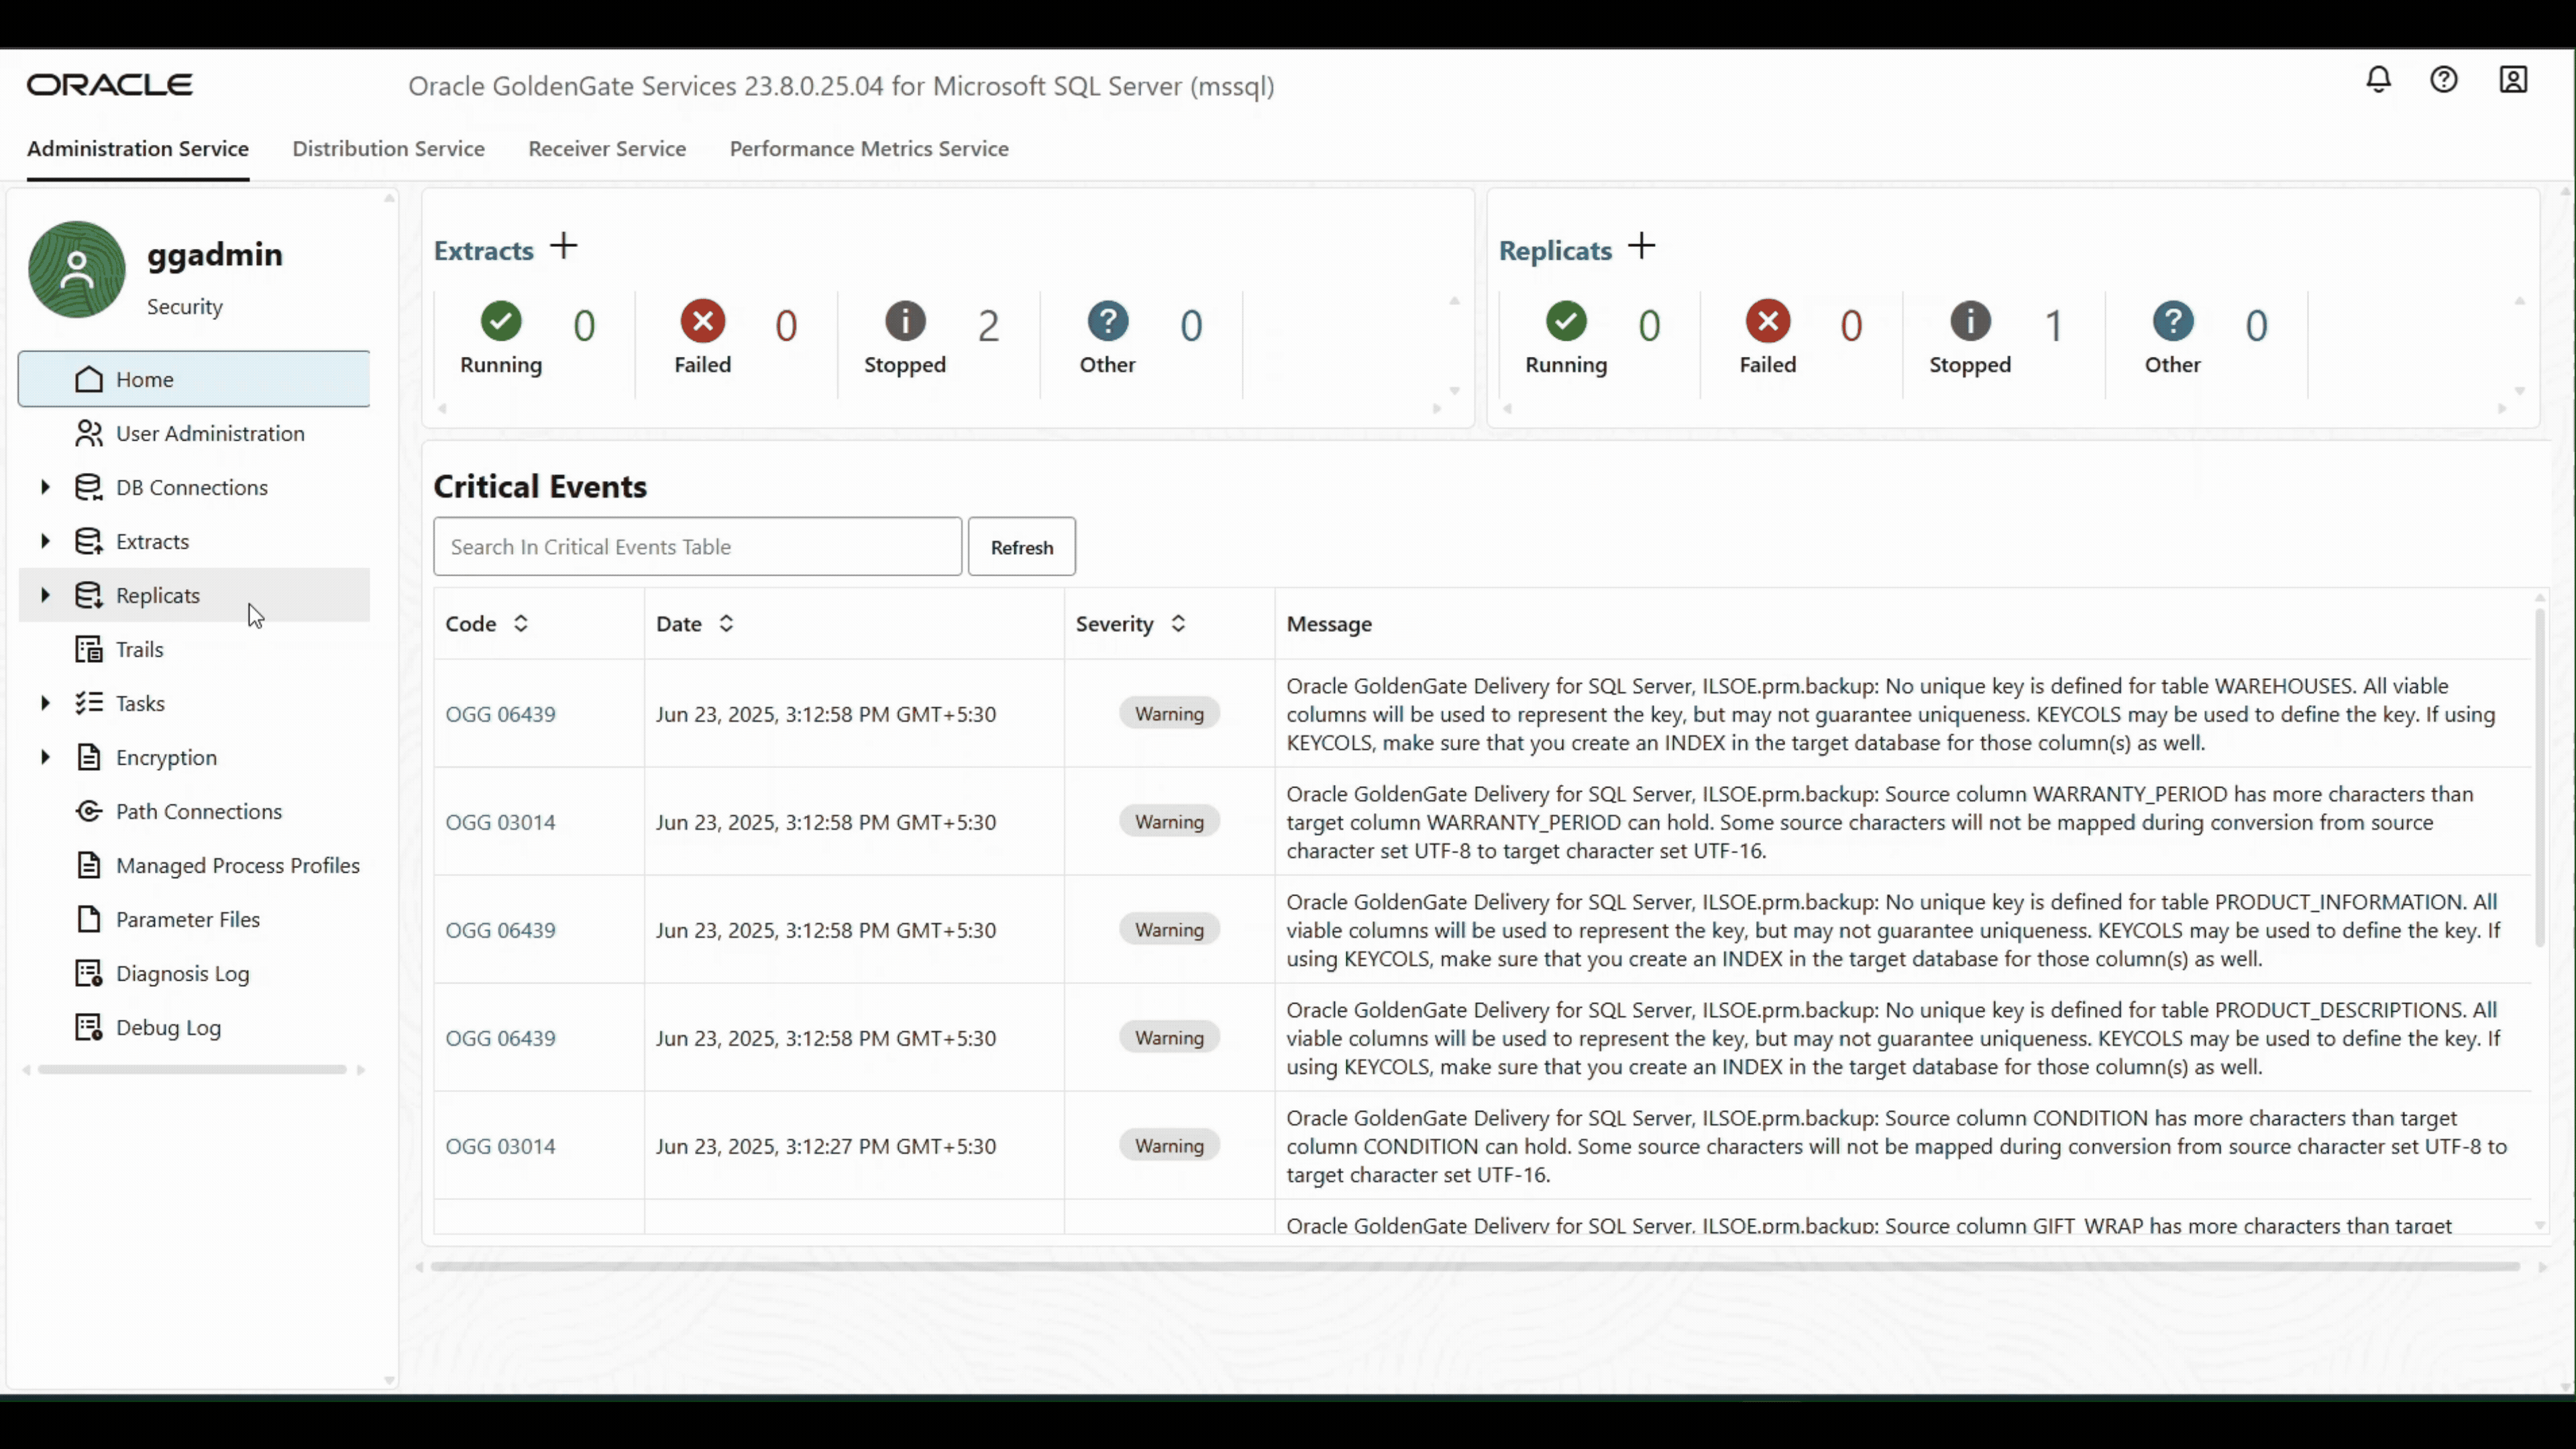Open the help question-mark icon
This screenshot has height=1449, width=2576.
2444,79
